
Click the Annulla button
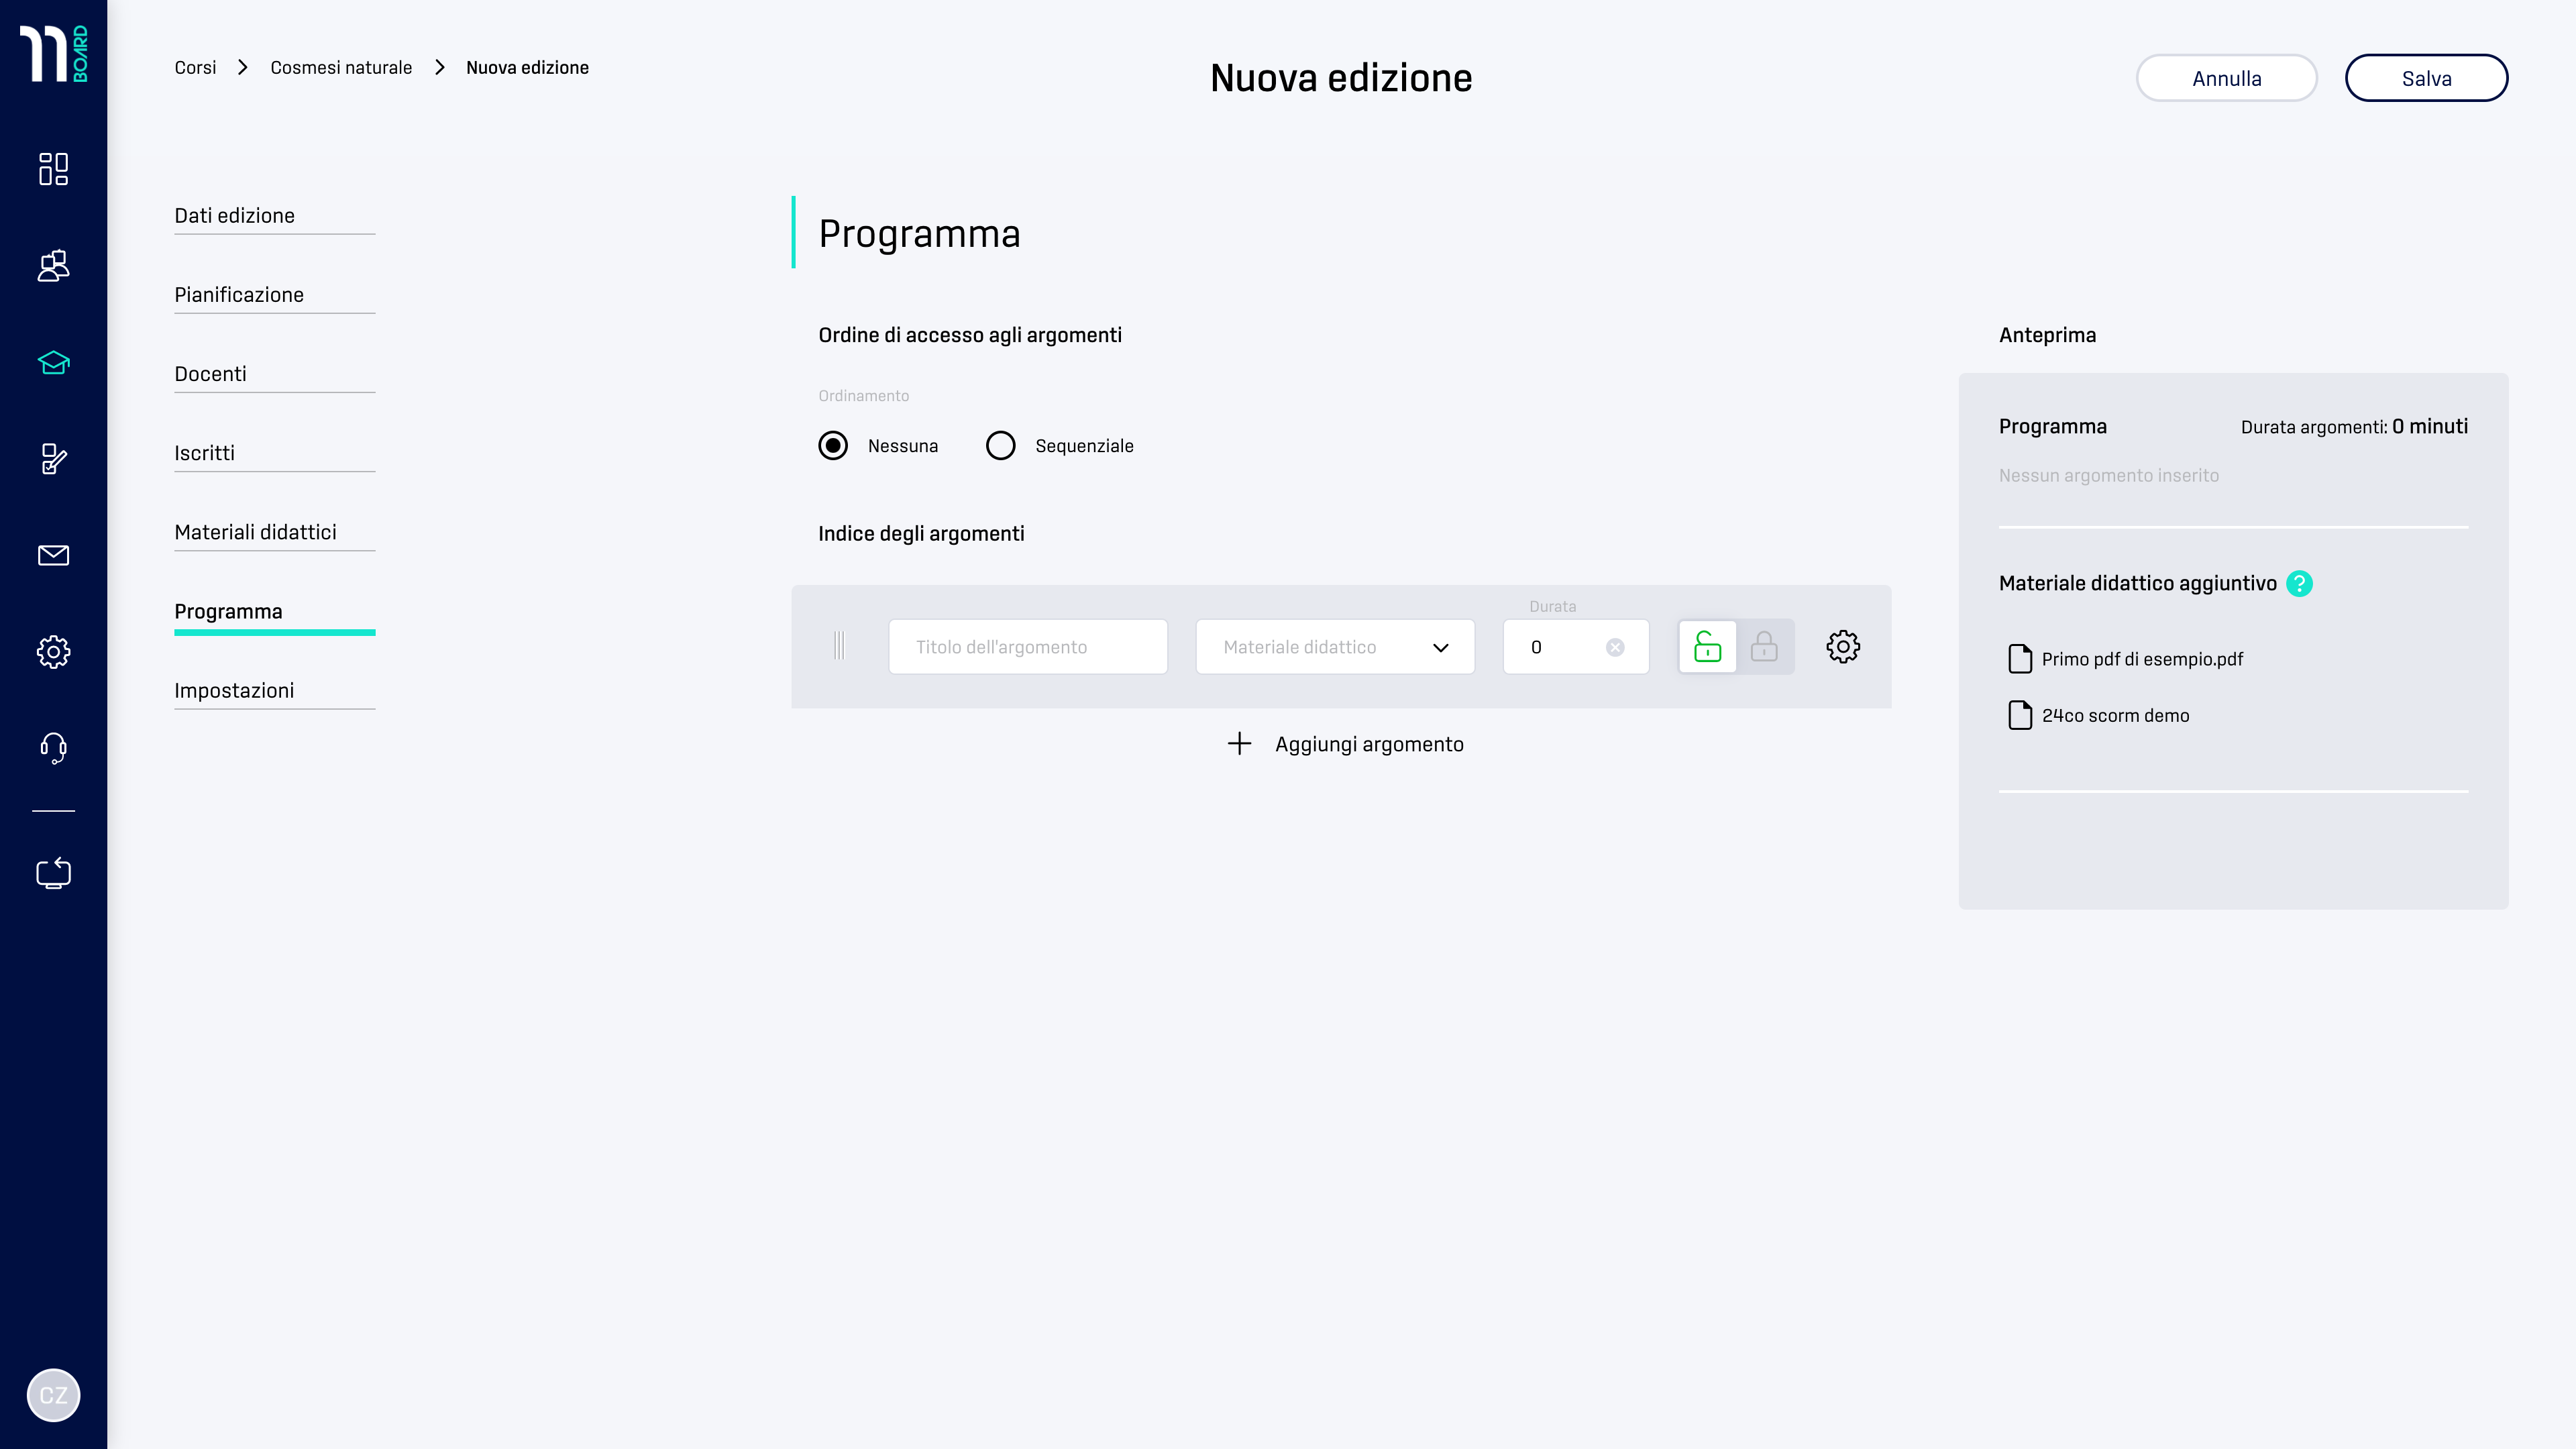[2226, 78]
